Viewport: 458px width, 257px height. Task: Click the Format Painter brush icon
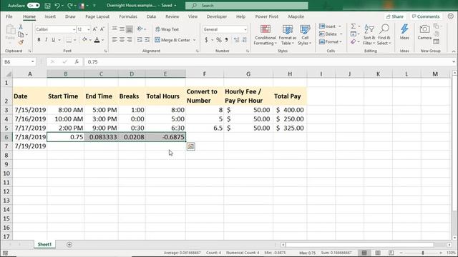click(21, 43)
